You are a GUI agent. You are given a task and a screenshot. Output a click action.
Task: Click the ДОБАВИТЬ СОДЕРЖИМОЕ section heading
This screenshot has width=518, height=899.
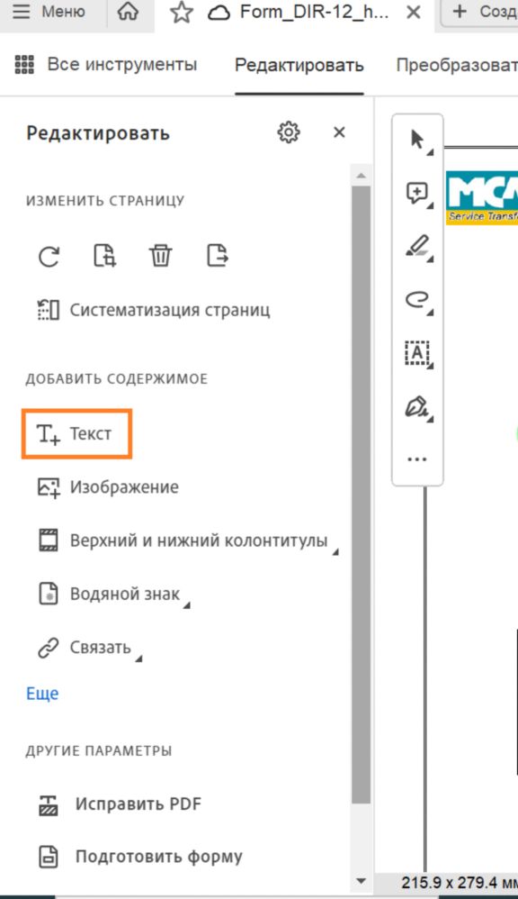tap(117, 379)
